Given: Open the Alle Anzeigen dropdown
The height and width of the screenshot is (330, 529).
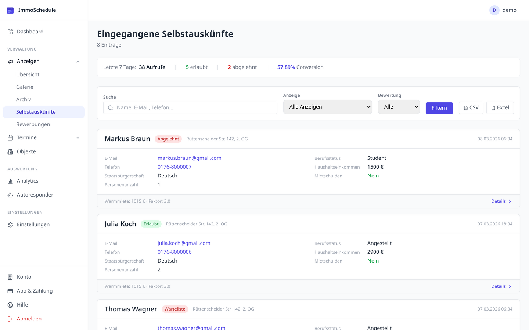Looking at the screenshot, I should 327,107.
